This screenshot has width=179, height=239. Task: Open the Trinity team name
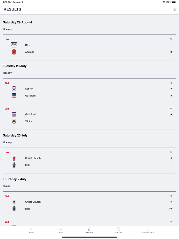[x=28, y=122]
